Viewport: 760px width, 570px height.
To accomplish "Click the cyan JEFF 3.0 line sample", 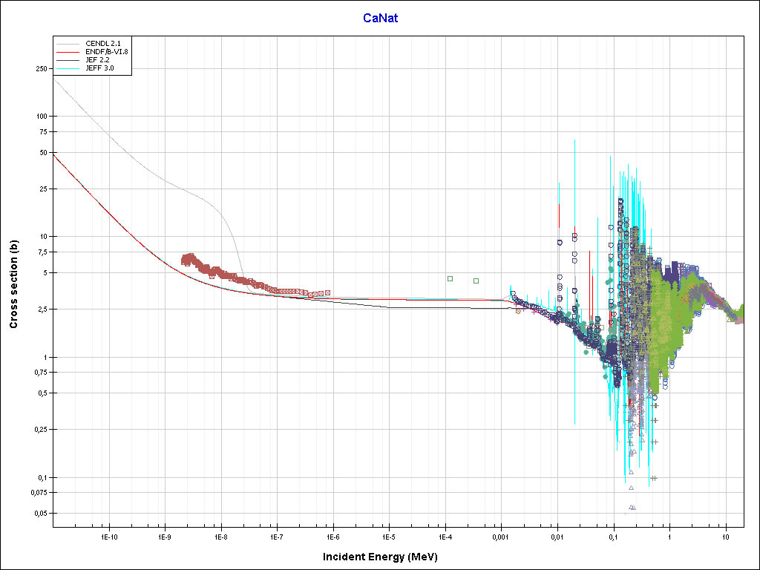I will [69, 68].
